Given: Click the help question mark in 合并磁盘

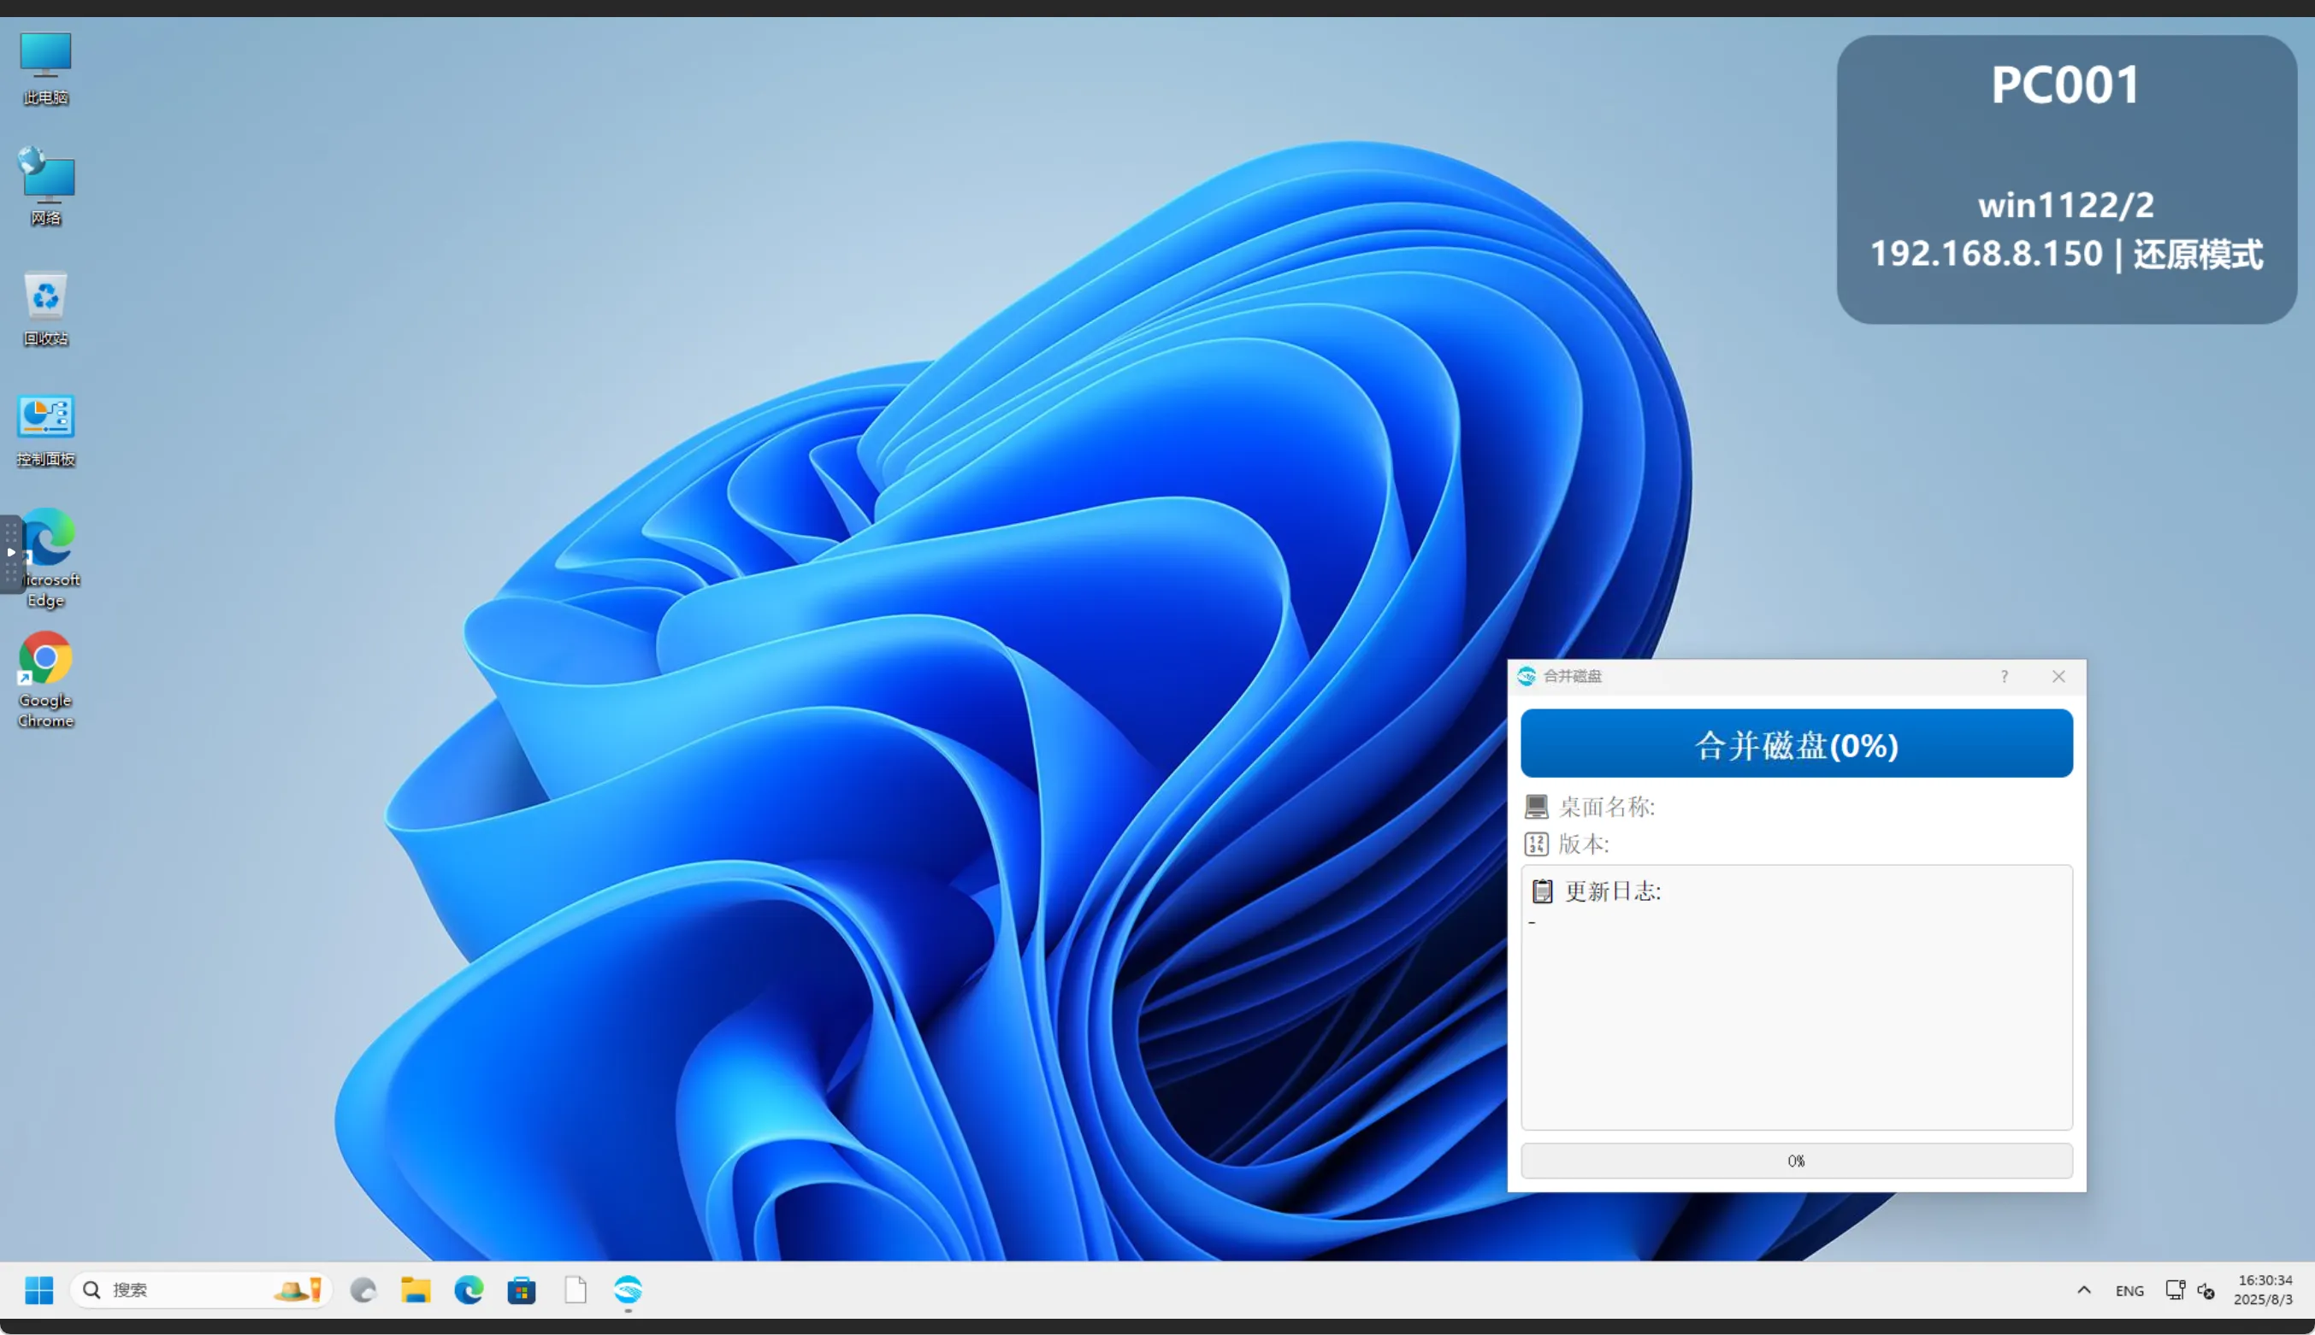Looking at the screenshot, I should (x=2004, y=677).
